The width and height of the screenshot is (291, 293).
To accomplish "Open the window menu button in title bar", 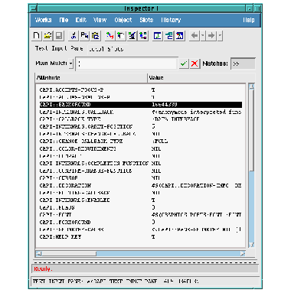I will (33, 8).
